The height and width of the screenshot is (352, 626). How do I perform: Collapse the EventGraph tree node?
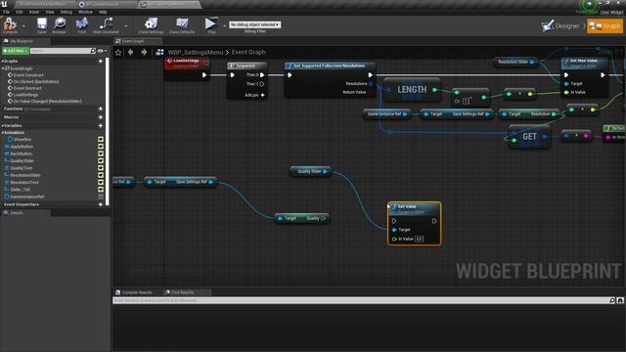point(4,68)
